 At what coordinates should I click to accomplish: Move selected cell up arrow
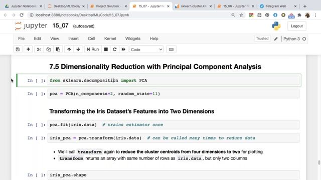pos(69,49)
